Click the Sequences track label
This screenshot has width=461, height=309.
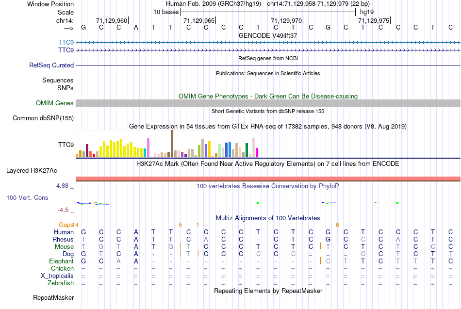pos(58,80)
